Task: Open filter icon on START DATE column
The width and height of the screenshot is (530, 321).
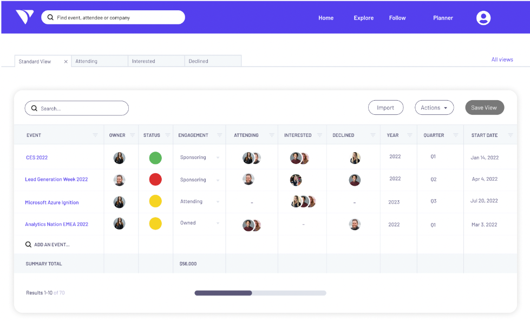Action: [x=511, y=135]
